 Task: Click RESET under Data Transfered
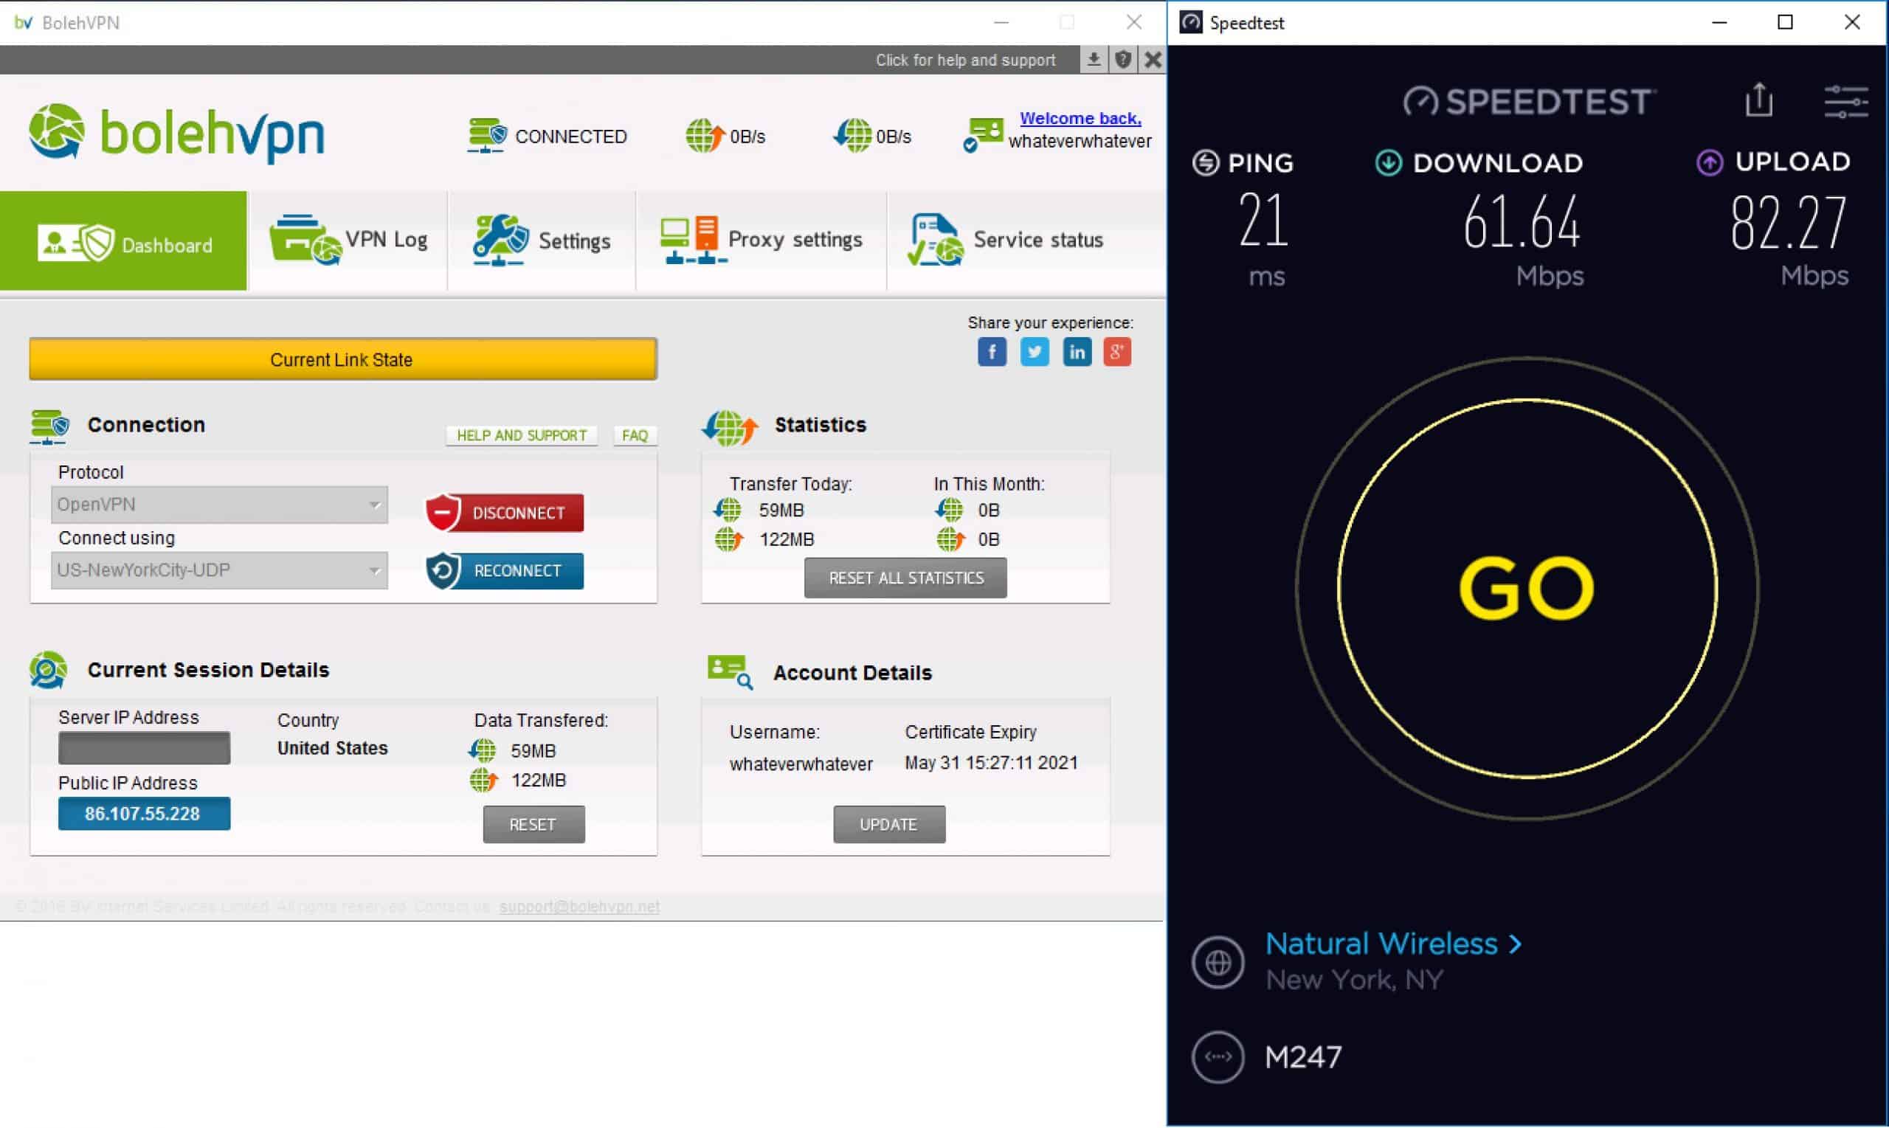click(x=533, y=825)
